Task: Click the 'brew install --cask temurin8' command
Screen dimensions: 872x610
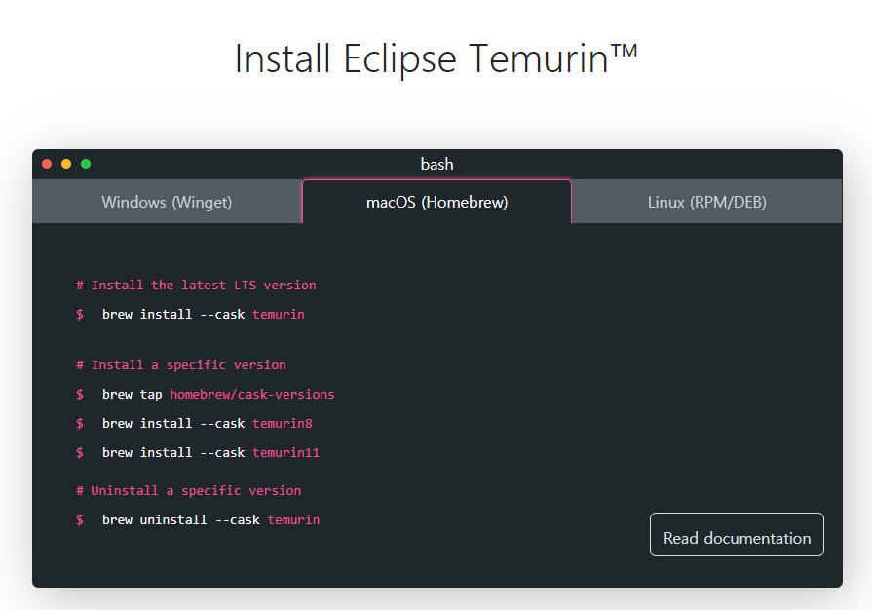Action: (x=207, y=423)
